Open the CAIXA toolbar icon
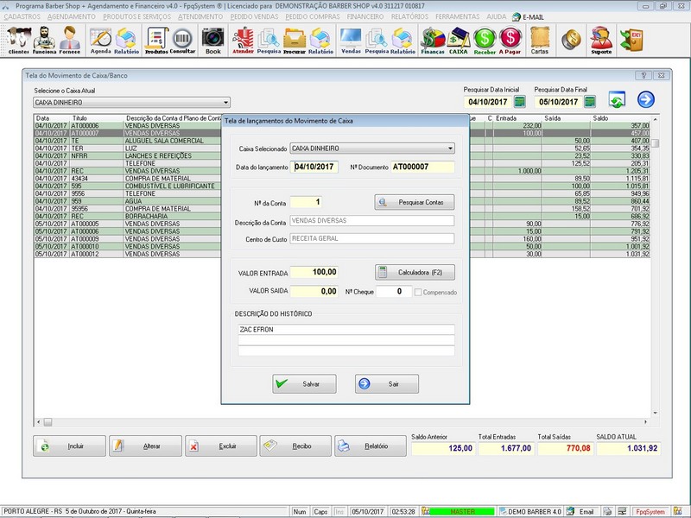The width and height of the screenshot is (691, 518). pos(459,40)
